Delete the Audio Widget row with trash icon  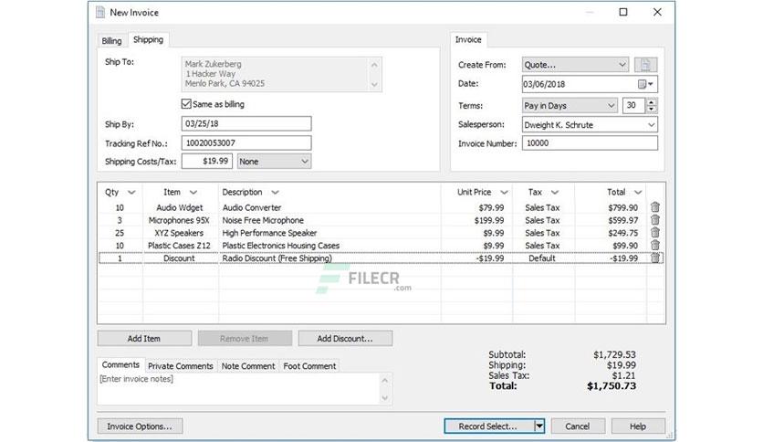(655, 207)
